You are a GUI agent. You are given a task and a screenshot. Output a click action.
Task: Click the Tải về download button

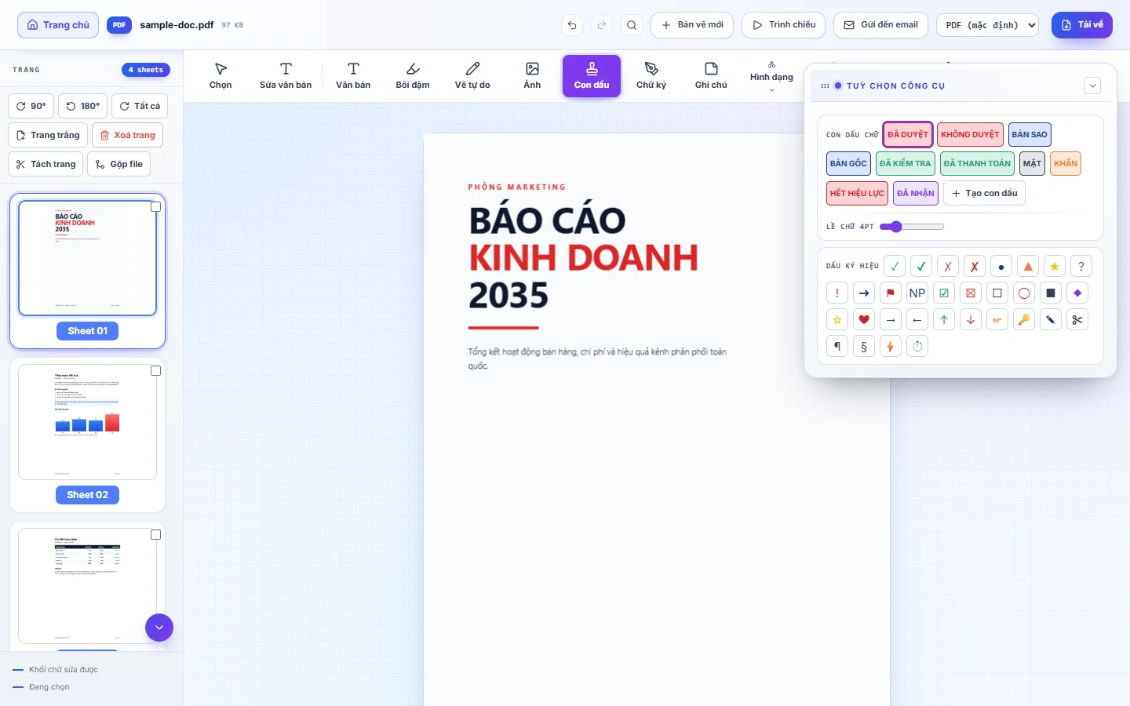1082,25
